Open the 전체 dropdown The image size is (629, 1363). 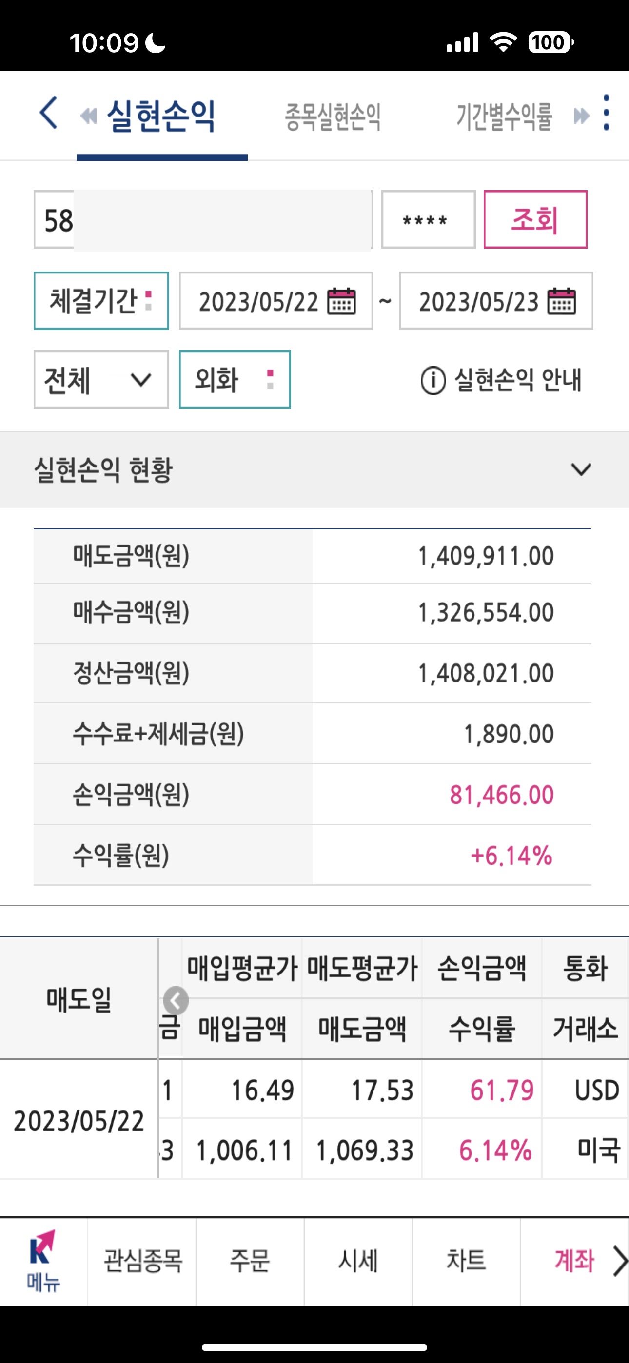click(x=101, y=379)
